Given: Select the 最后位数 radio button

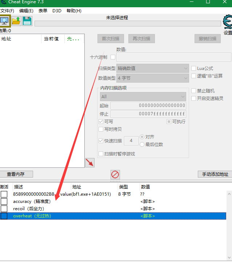Looking at the screenshot, I should coord(142,144).
